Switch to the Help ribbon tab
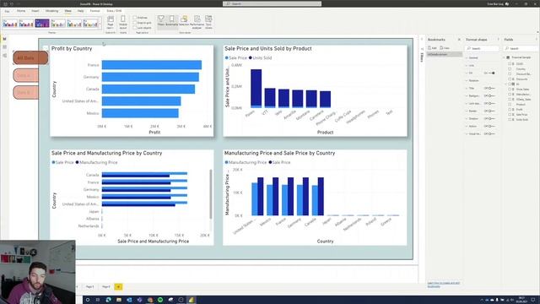This screenshot has width=540, height=304. pos(81,11)
